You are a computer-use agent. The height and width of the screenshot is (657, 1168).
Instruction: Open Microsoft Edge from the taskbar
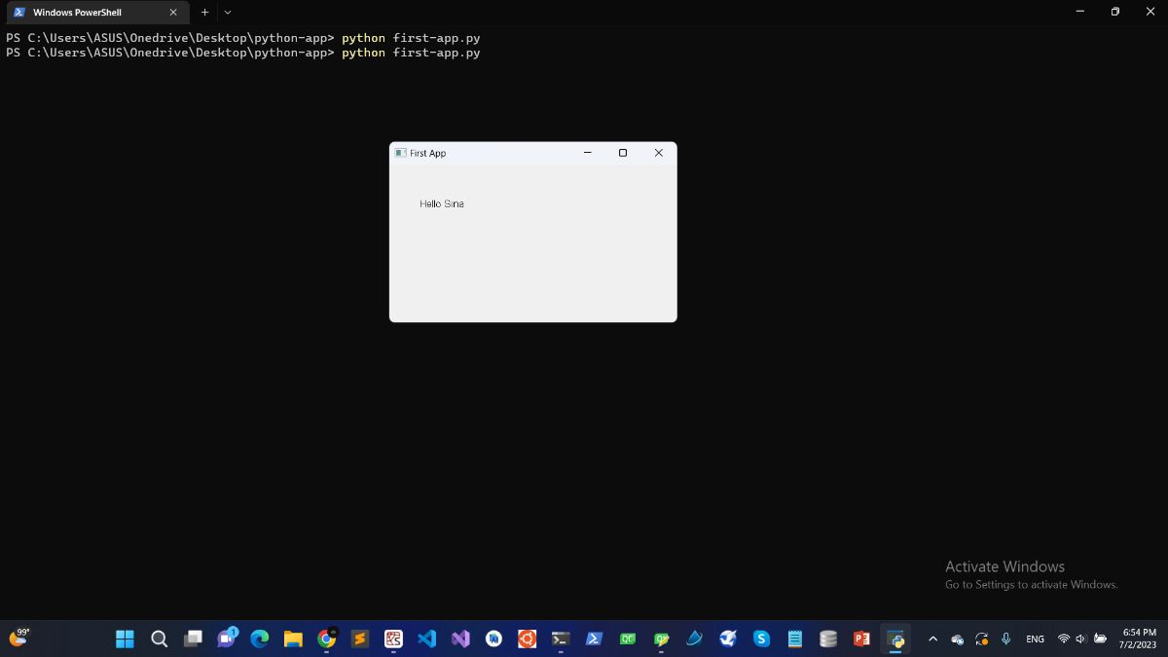click(259, 639)
